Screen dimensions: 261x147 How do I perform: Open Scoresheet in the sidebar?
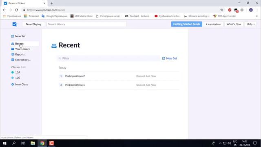coord(21,60)
